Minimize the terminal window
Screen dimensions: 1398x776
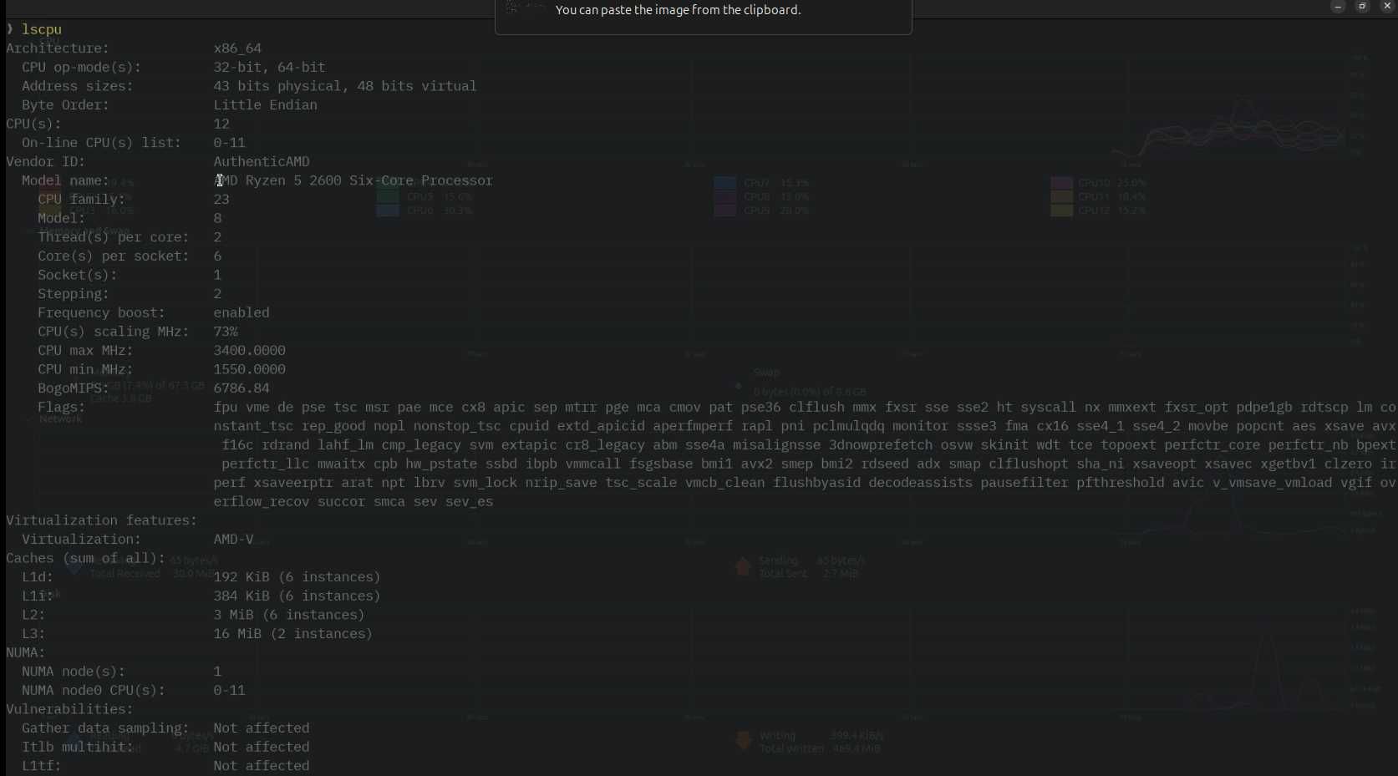(1338, 7)
